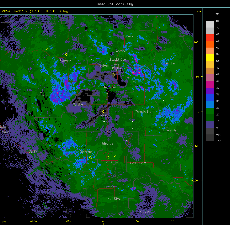This screenshot has width=230, height=225.
Task: Select the Sylvan map label
Action: pyautogui.click(x=104, y=65)
